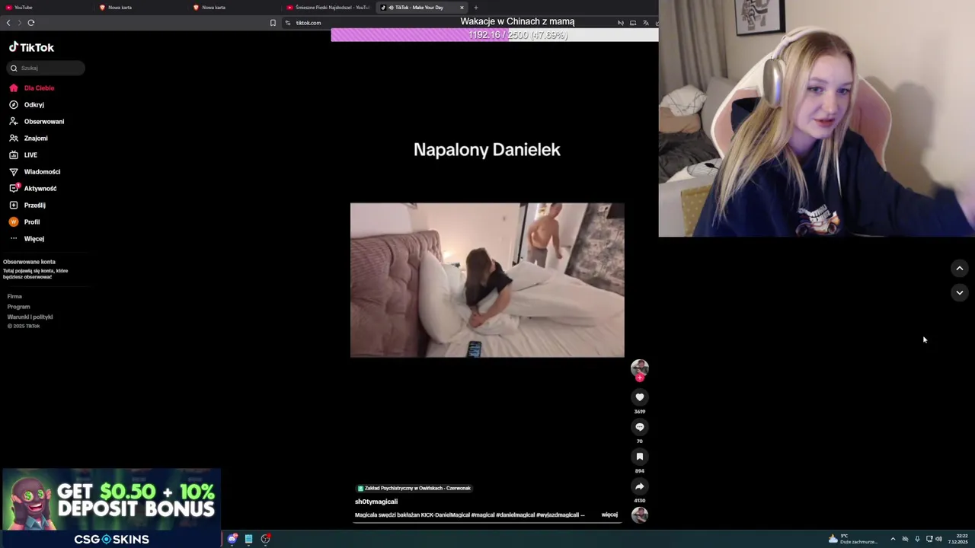Click the compass icon beside Odkryj
975x548 pixels.
click(x=14, y=105)
